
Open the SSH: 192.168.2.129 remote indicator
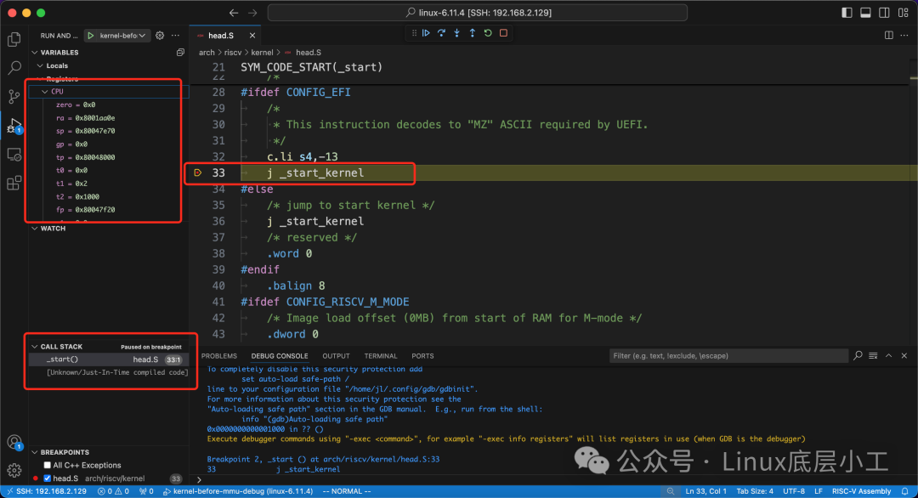[46, 491]
